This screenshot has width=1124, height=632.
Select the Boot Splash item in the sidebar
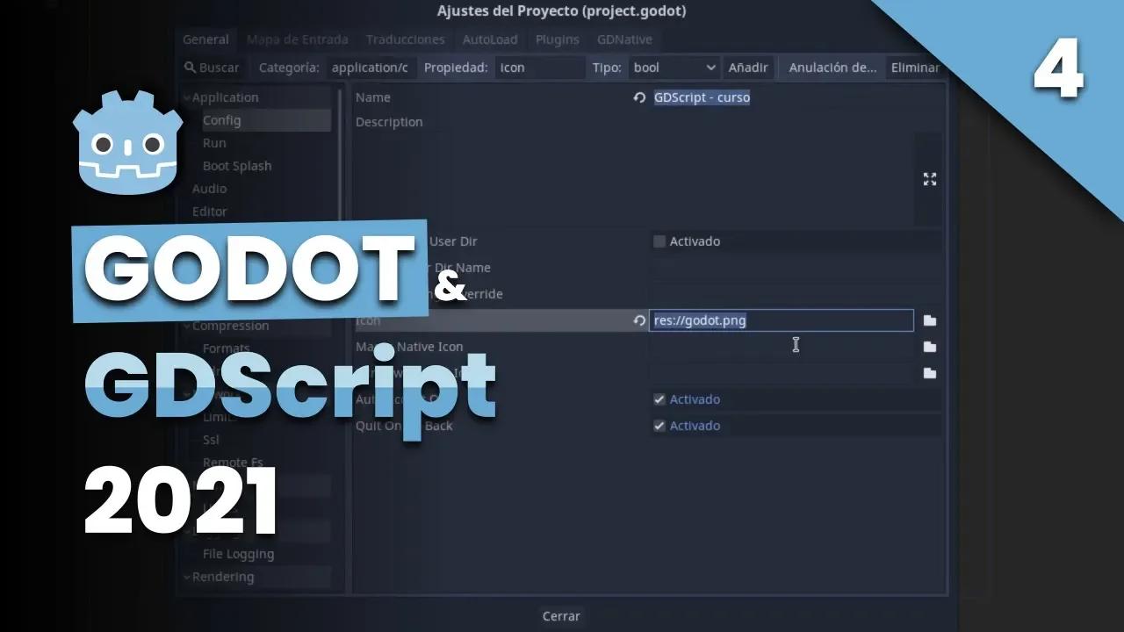click(236, 166)
